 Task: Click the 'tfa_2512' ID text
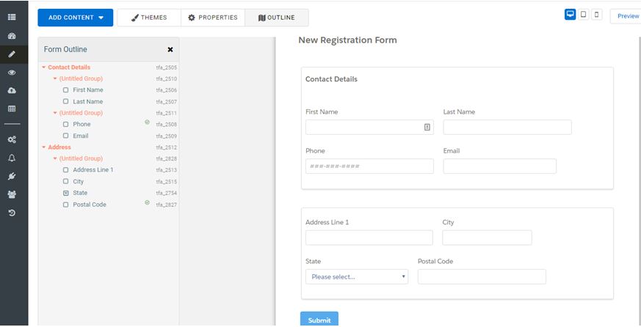pos(167,147)
